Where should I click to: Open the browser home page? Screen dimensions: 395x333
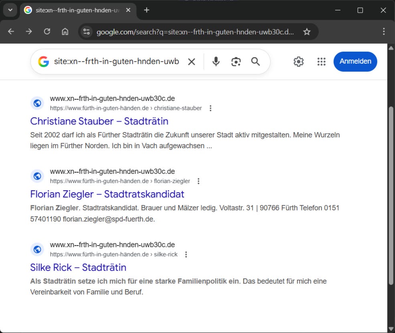pyautogui.click(x=65, y=32)
